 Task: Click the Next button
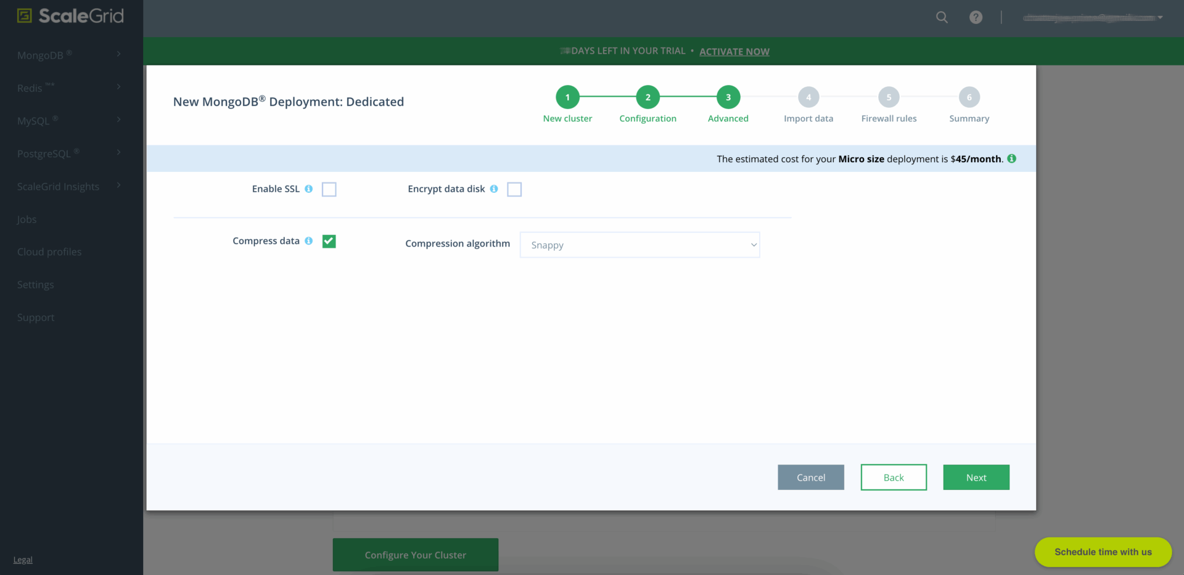click(x=976, y=478)
